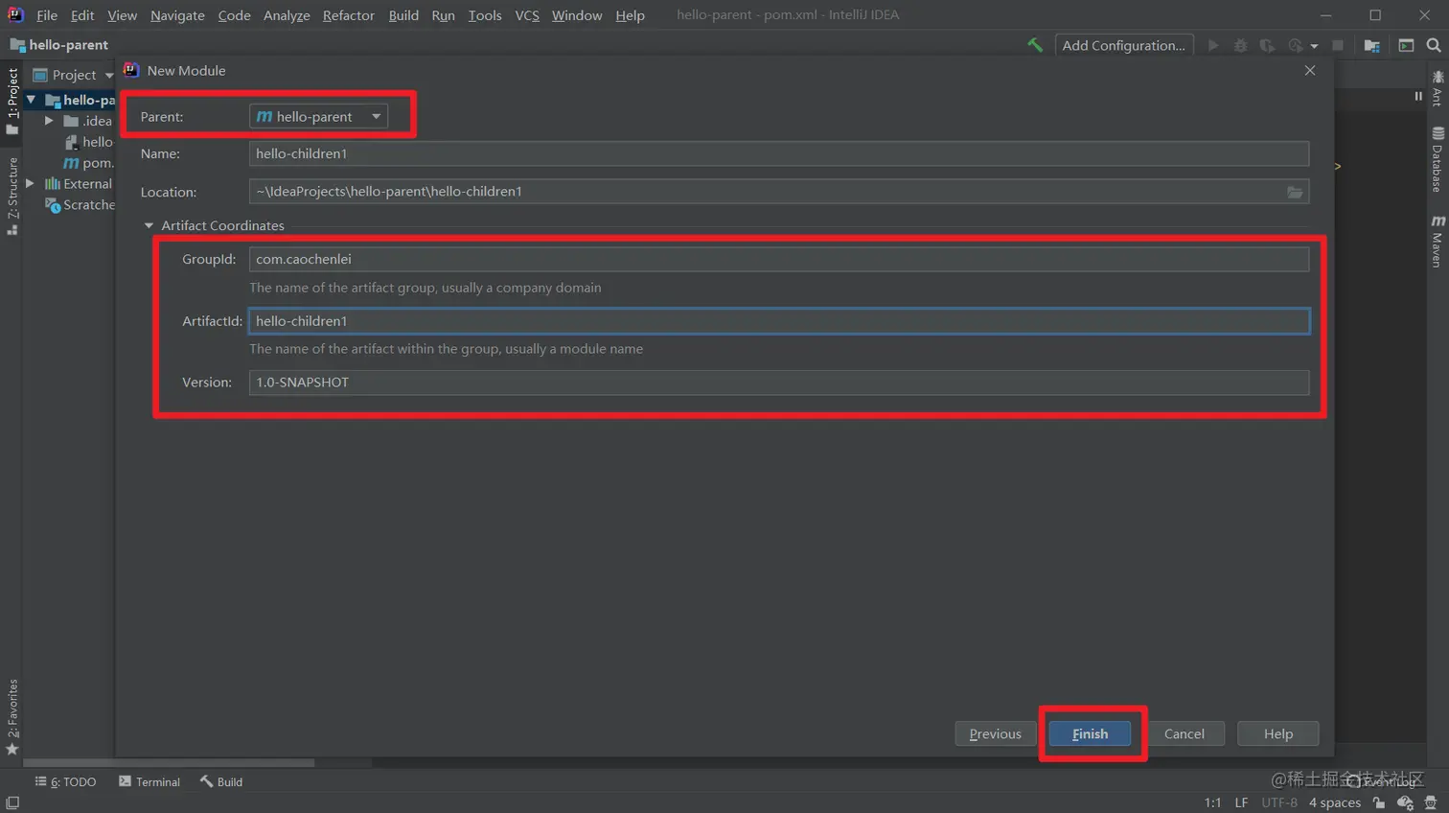This screenshot has height=813, width=1449.
Task: Click the Profiler run icon in toolbar
Action: click(1296, 45)
